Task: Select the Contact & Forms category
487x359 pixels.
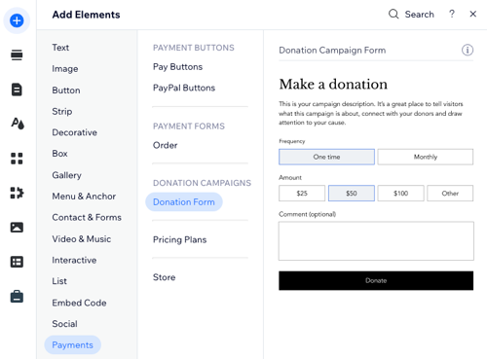Action: click(x=87, y=217)
